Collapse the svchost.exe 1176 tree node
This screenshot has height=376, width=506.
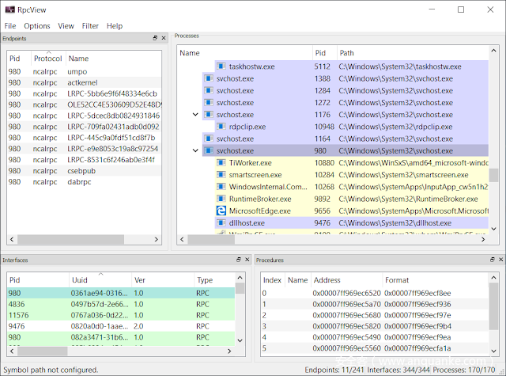pyautogui.click(x=195, y=115)
